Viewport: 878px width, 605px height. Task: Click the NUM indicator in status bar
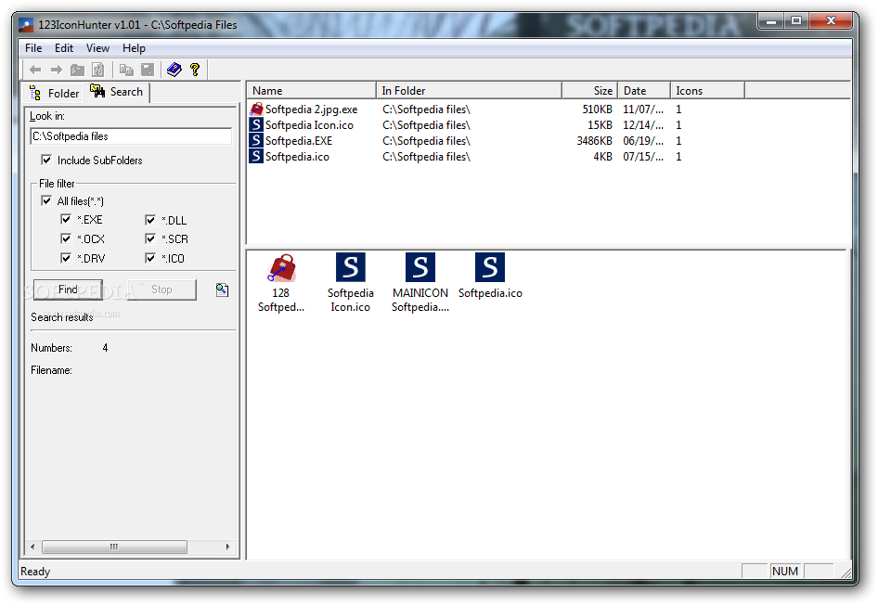[785, 571]
